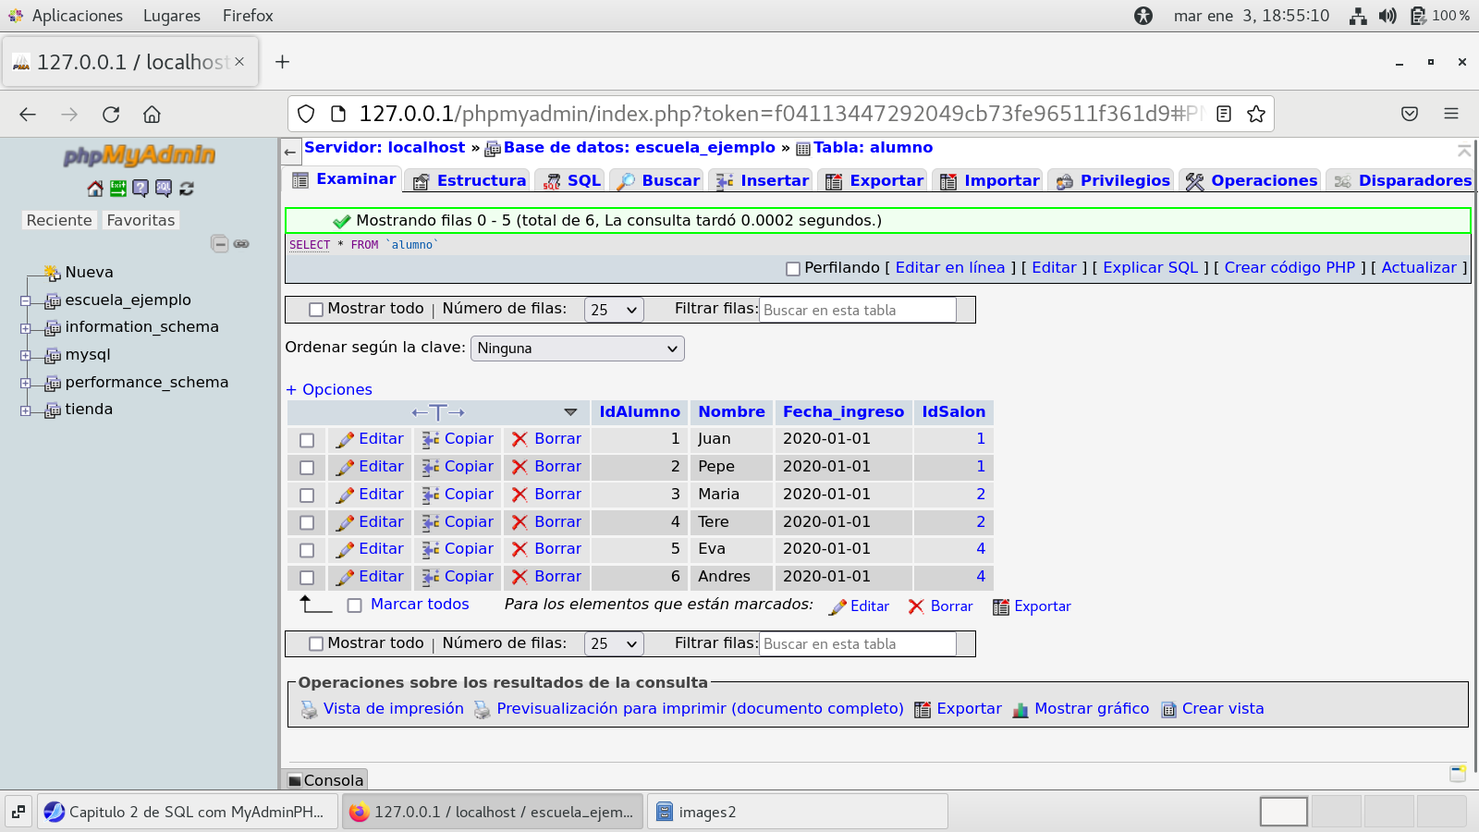1479x832 pixels.
Task: Click the phpMyAdmin home icon
Action: click(94, 189)
